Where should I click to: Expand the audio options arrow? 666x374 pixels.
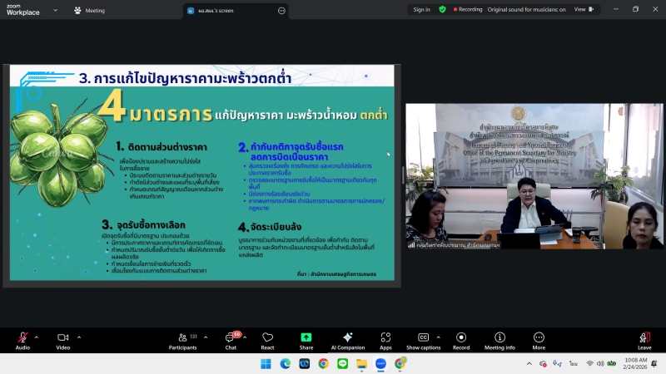36,337
